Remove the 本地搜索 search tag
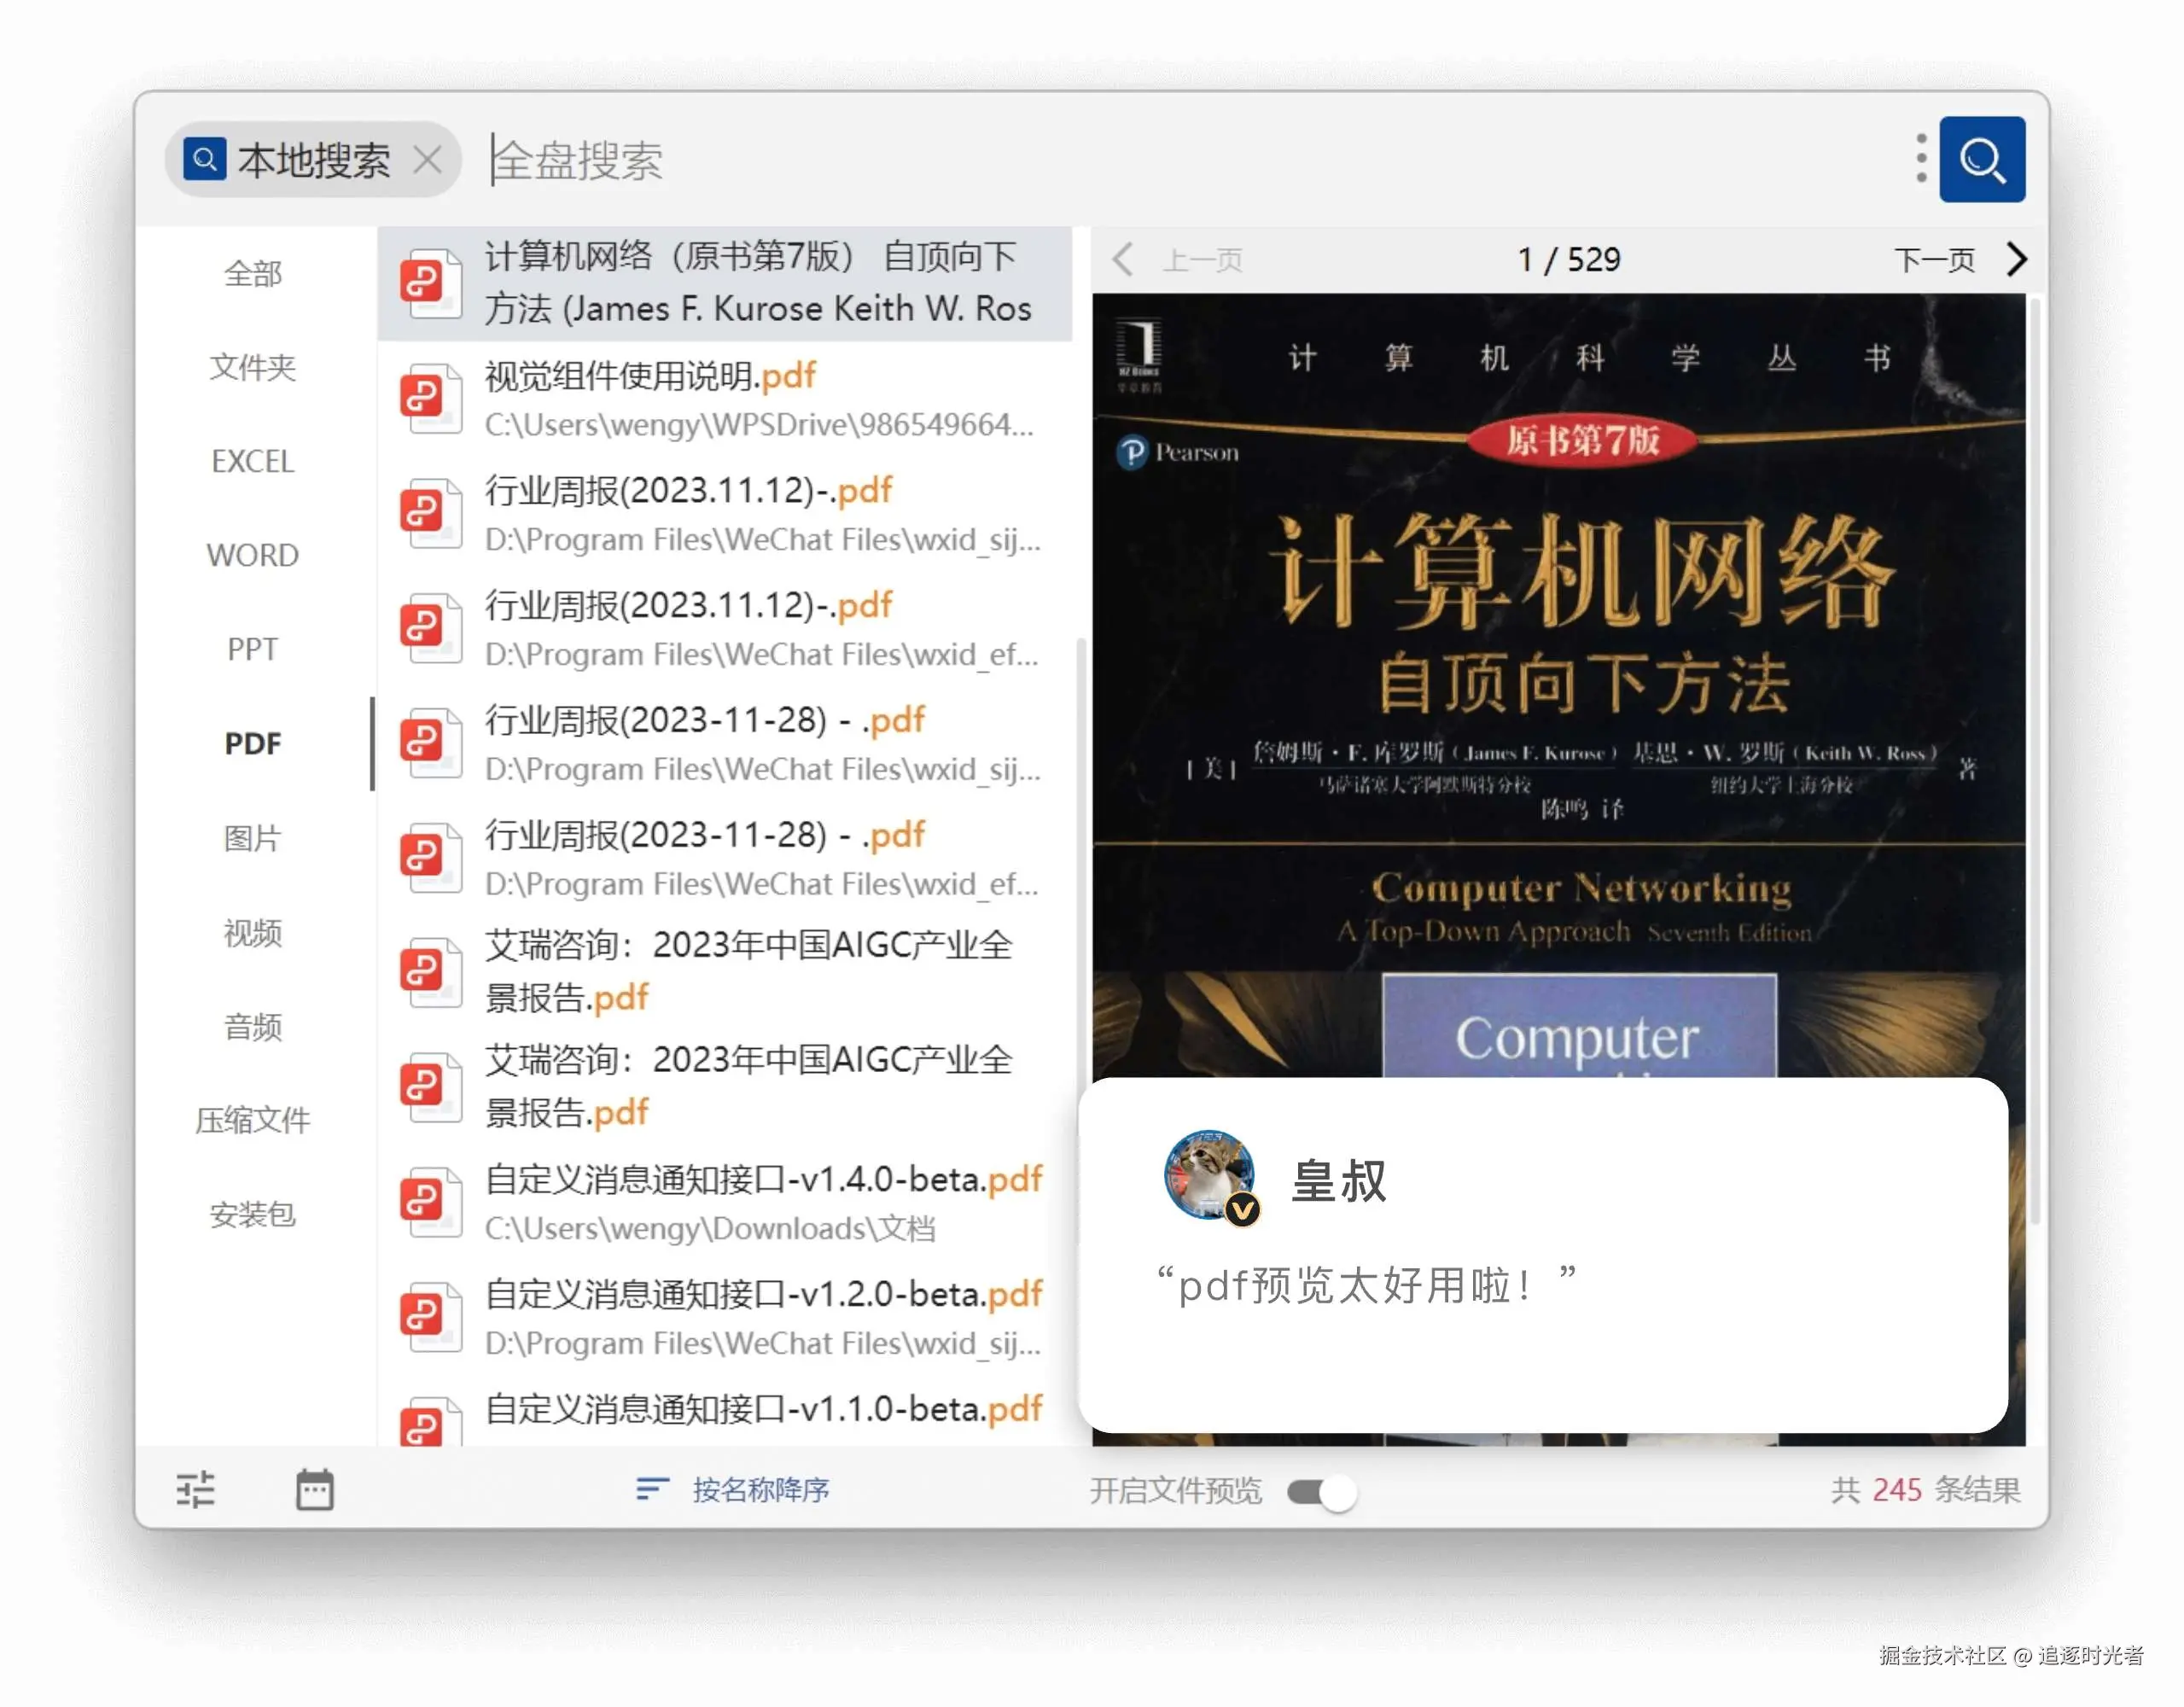 click(428, 160)
